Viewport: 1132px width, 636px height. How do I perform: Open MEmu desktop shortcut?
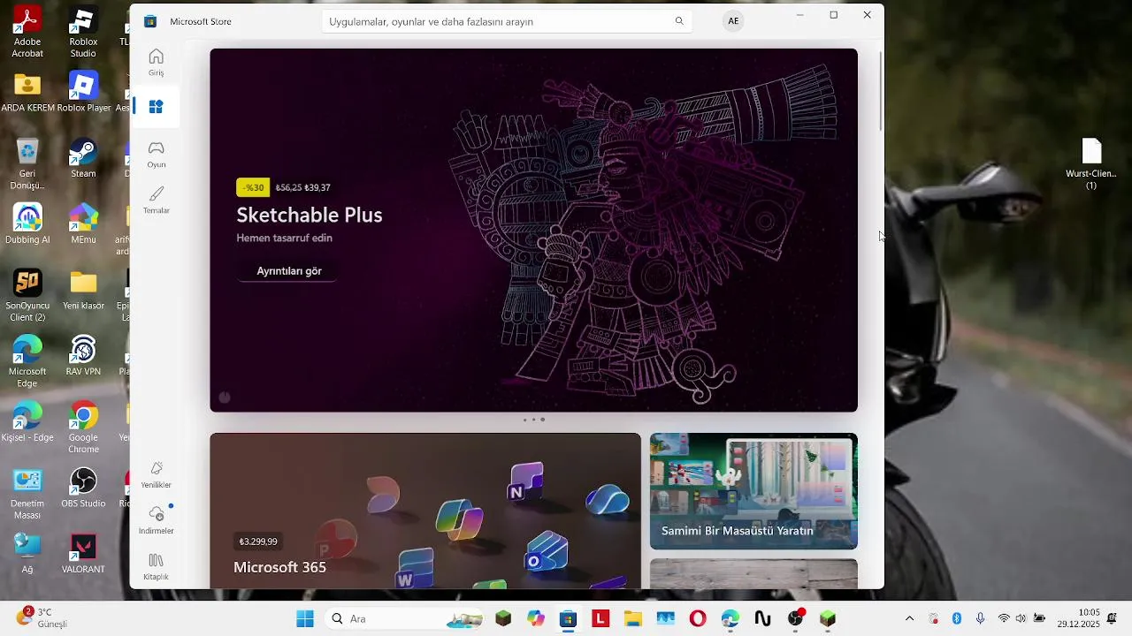tap(83, 223)
